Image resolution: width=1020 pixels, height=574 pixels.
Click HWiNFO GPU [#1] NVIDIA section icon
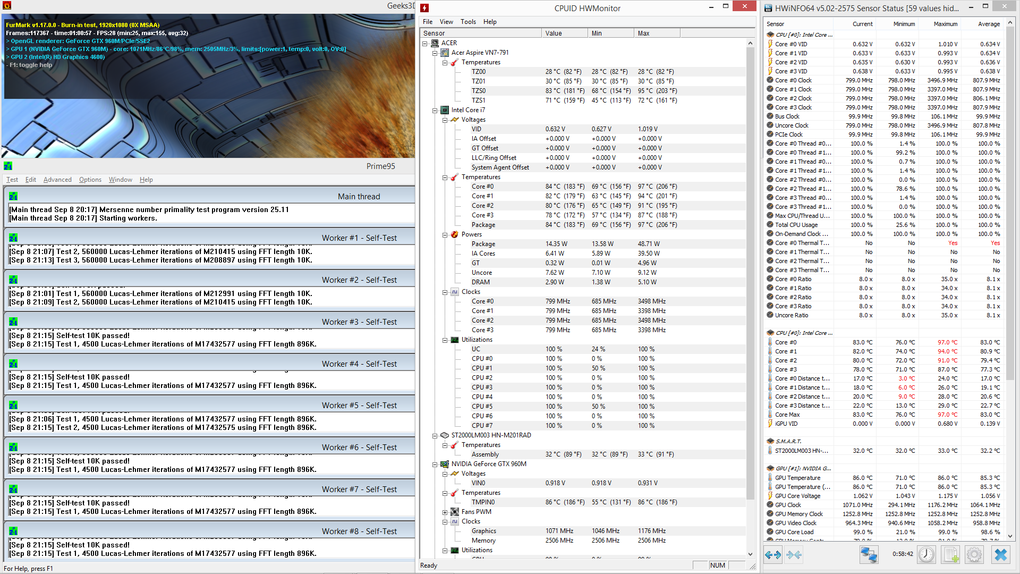coord(770,468)
